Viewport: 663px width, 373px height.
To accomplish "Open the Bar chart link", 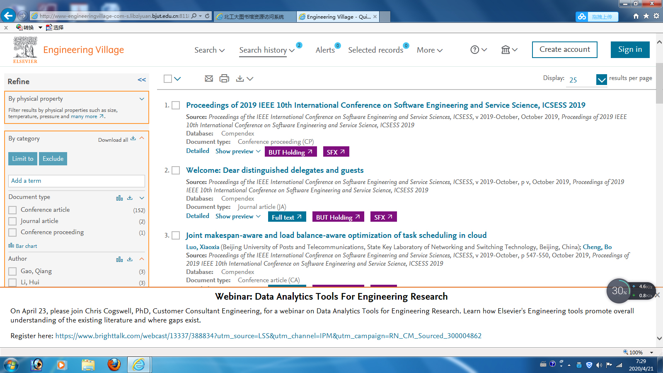I will [23, 246].
